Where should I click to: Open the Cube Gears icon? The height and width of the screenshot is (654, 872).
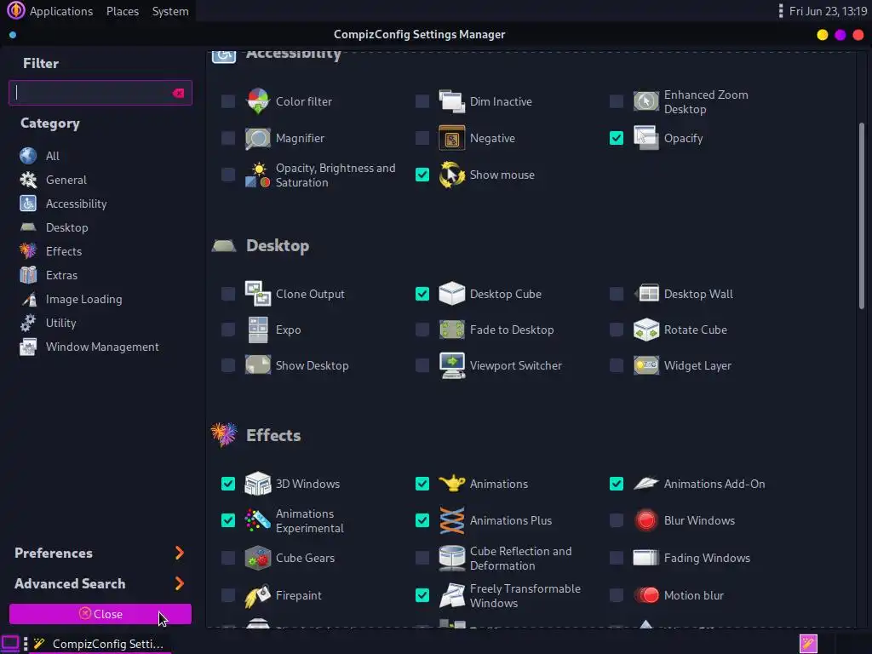pyautogui.click(x=257, y=558)
